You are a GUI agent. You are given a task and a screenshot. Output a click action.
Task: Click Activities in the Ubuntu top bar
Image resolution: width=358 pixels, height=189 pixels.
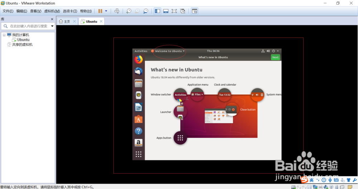point(141,51)
